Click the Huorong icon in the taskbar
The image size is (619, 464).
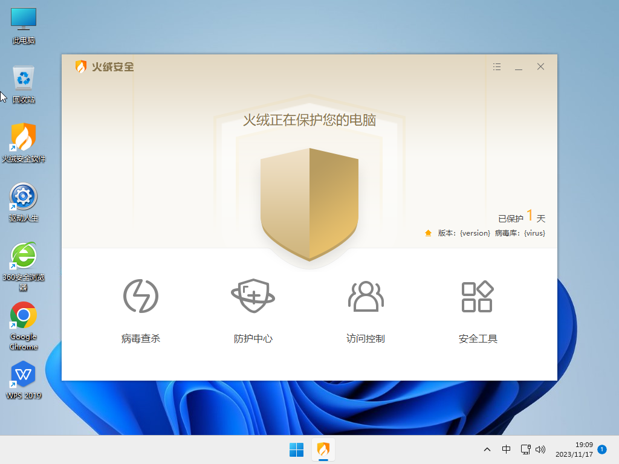(323, 449)
